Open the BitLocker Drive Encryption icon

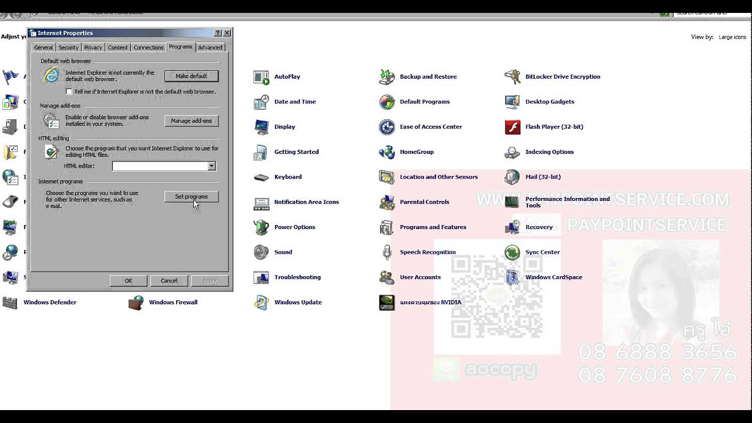coord(513,77)
